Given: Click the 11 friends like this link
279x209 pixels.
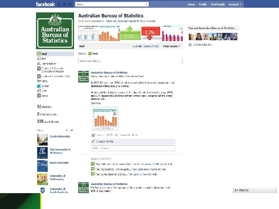Looking at the screenshot, I should [x=202, y=45].
